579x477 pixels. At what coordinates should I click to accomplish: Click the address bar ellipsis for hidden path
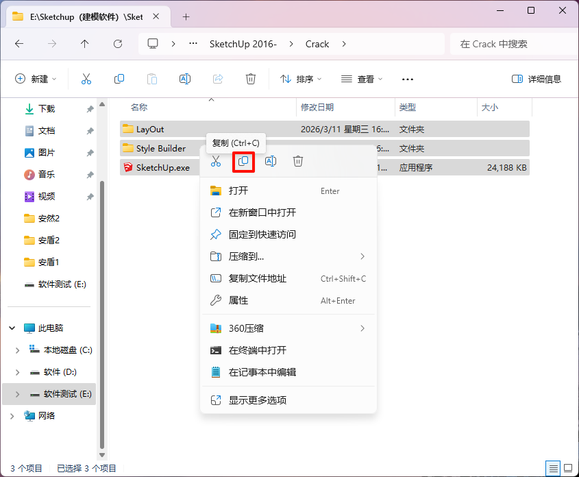pyautogui.click(x=193, y=44)
